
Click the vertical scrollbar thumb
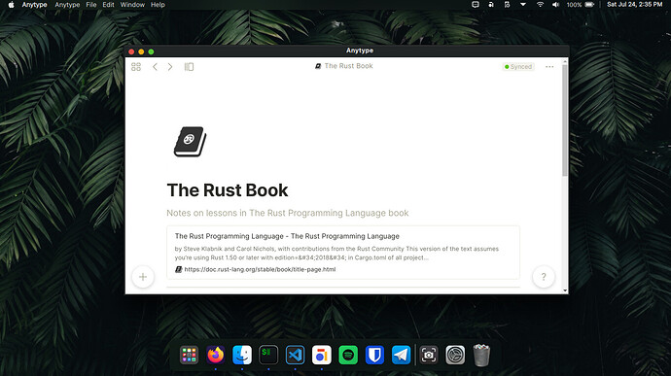click(x=565, y=120)
